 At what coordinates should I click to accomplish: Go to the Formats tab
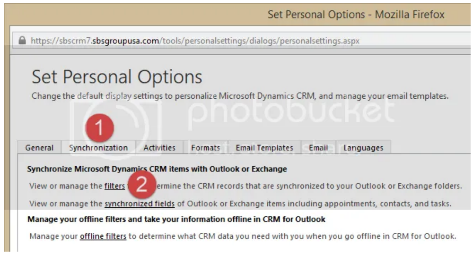pos(205,147)
